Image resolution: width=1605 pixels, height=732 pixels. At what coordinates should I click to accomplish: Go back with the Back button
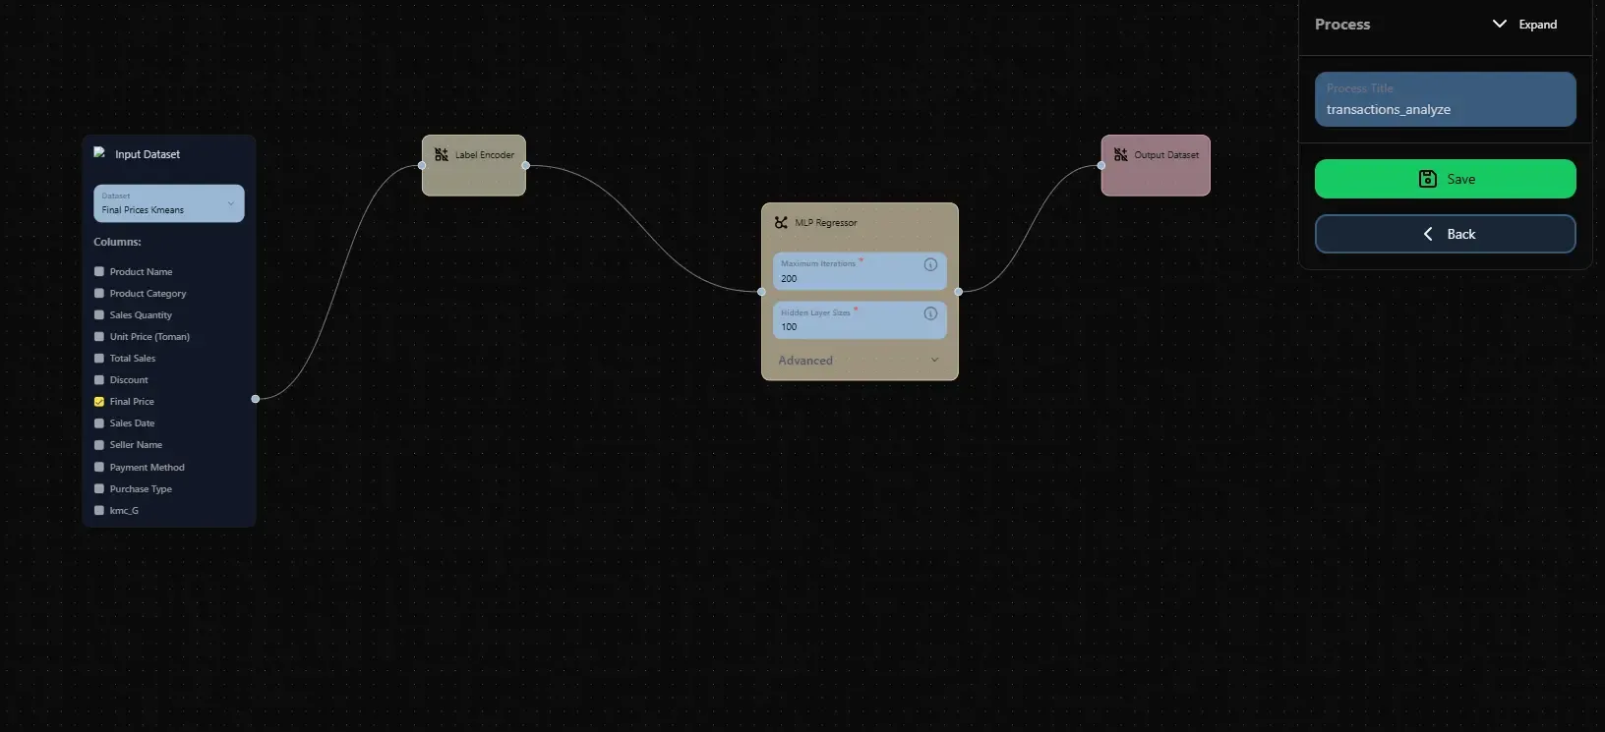coord(1445,234)
